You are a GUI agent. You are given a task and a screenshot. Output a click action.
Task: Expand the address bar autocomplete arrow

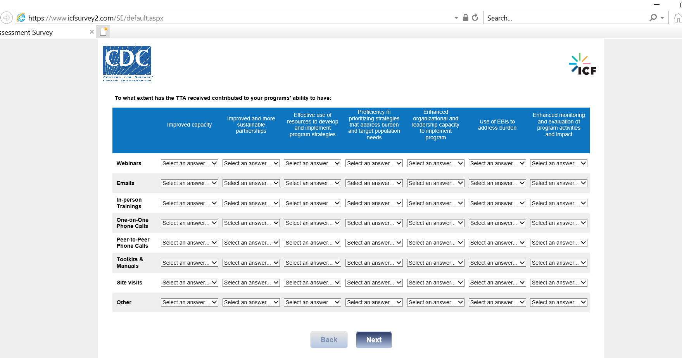point(456,18)
